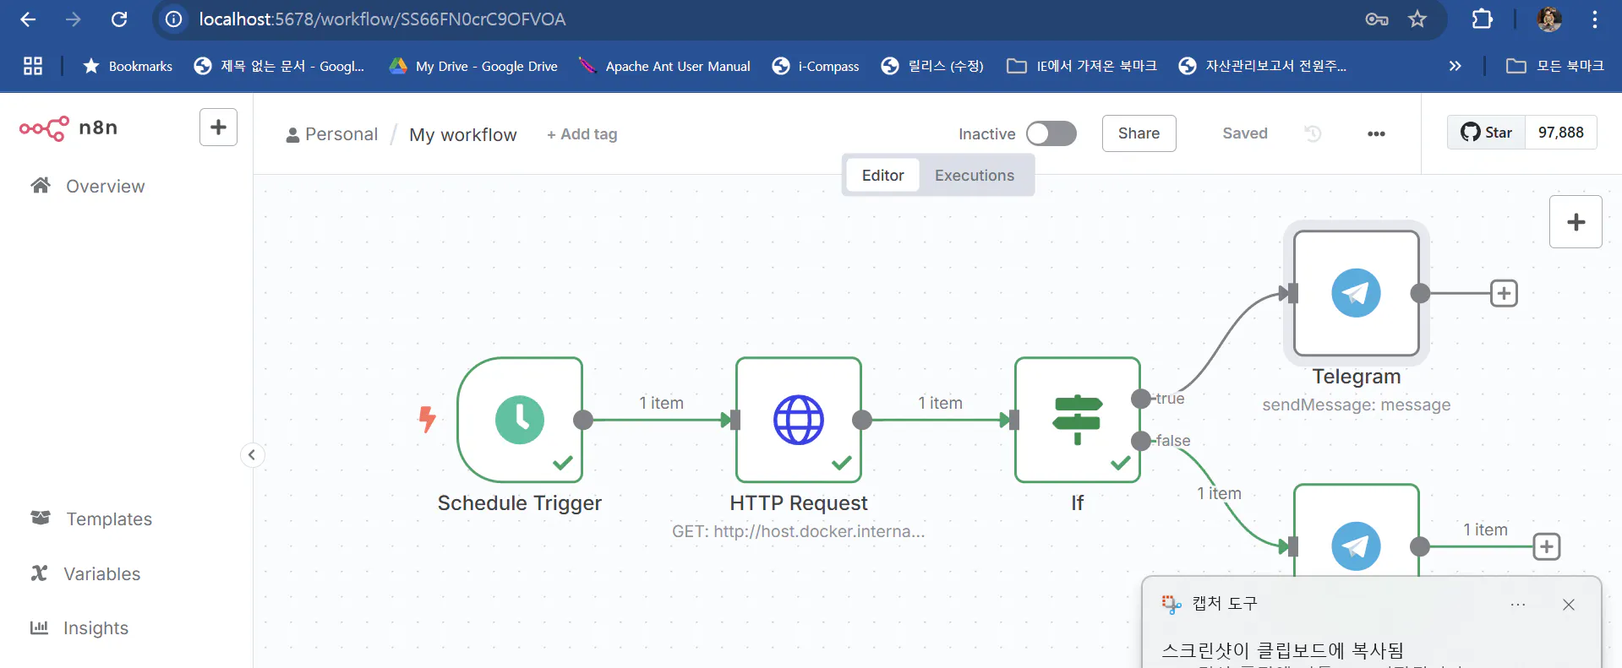The height and width of the screenshot is (668, 1622).
Task: Bookmark this page with the star icon
Action: click(x=1417, y=19)
